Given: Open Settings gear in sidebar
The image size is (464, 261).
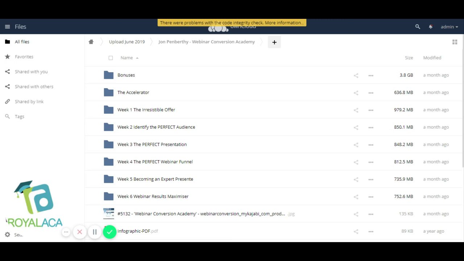Looking at the screenshot, I should [7, 235].
